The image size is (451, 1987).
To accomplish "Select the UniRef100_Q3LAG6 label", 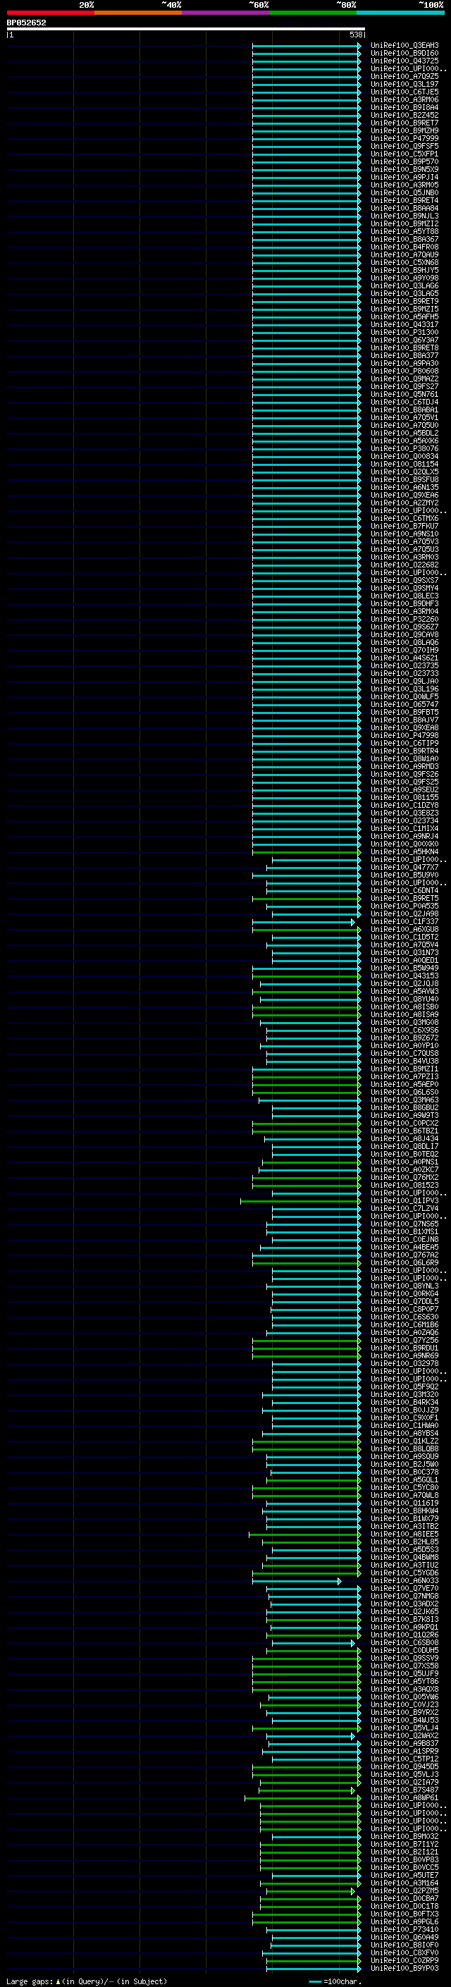I will point(404,285).
